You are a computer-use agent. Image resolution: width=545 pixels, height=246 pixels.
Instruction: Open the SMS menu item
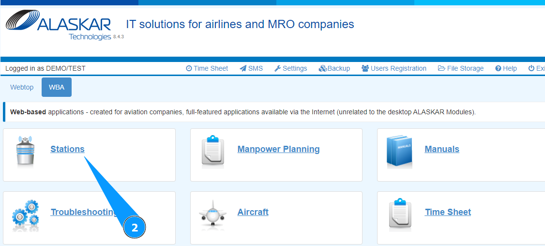(251, 68)
